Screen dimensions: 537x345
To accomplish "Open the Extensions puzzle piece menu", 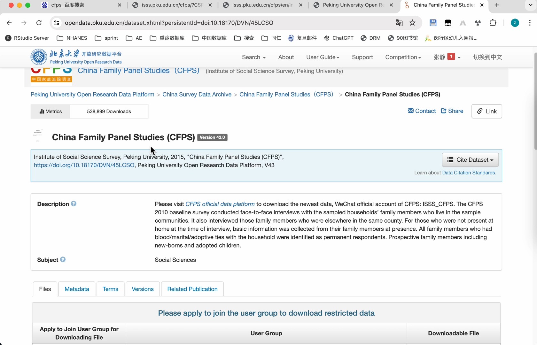I will (493, 23).
